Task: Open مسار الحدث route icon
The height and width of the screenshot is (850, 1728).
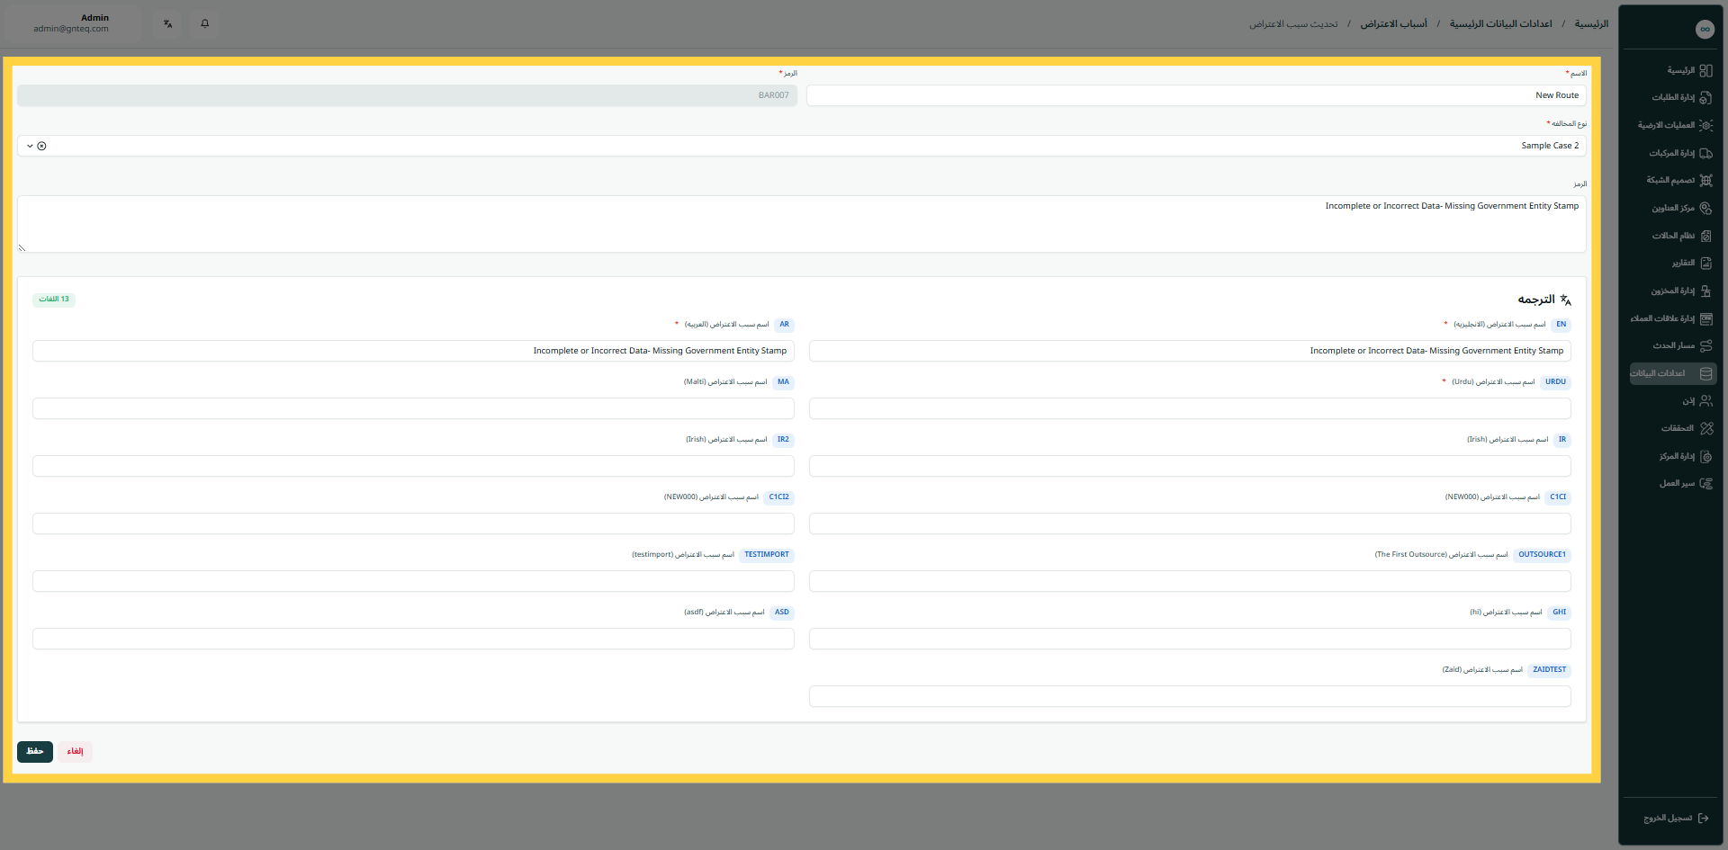Action: pos(1705,346)
